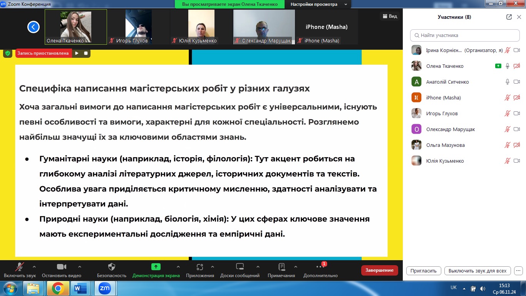
Task: Toggle microphone icon for Анатолій Ситченко
Action: point(508,82)
